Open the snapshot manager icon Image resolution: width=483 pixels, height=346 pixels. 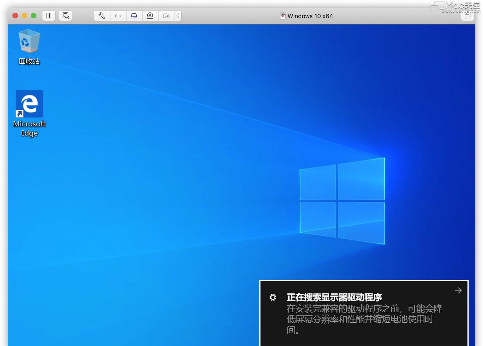[x=65, y=16]
